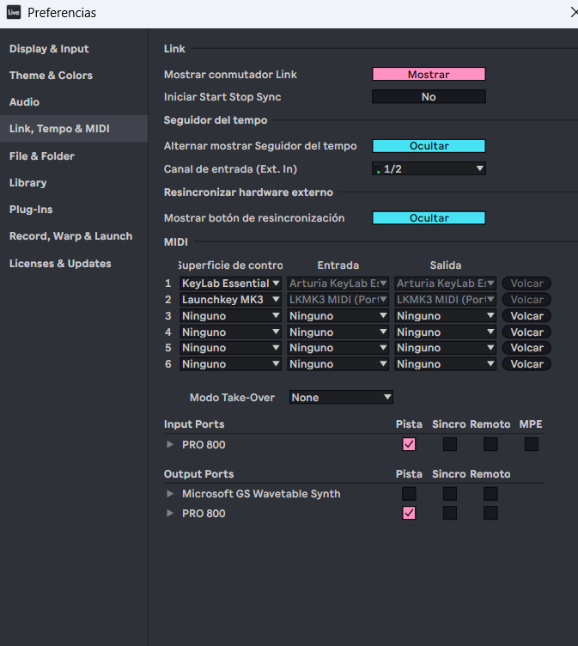Open Arturia KeyLab Salida dropdown row 1
The width and height of the screenshot is (578, 646).
(x=446, y=283)
